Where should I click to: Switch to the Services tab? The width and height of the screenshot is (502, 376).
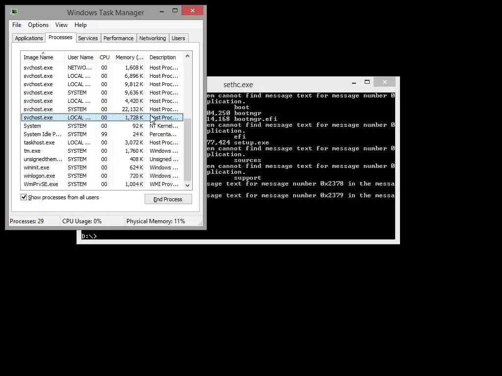click(88, 38)
